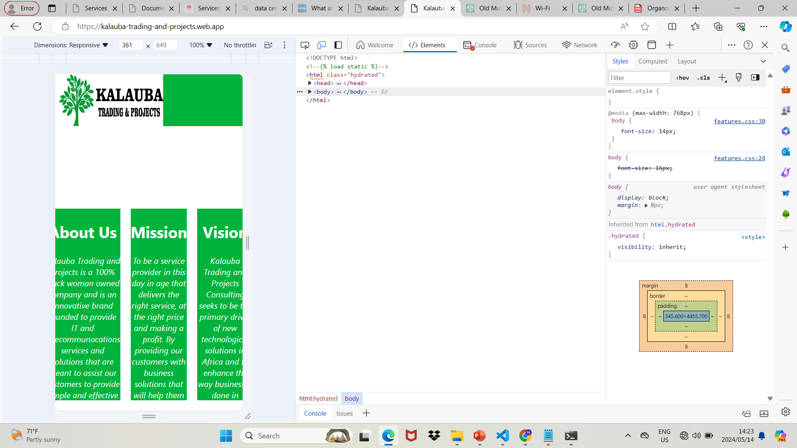Click the rotate device icon
The image size is (797, 448).
click(x=268, y=45)
